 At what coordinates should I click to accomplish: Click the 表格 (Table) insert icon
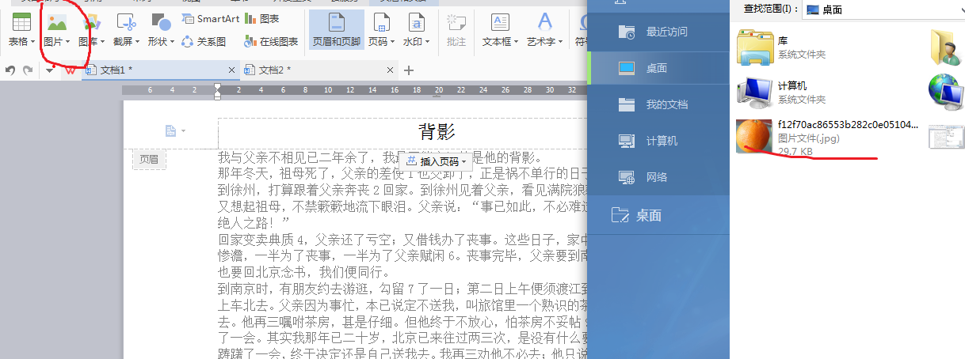click(21, 23)
